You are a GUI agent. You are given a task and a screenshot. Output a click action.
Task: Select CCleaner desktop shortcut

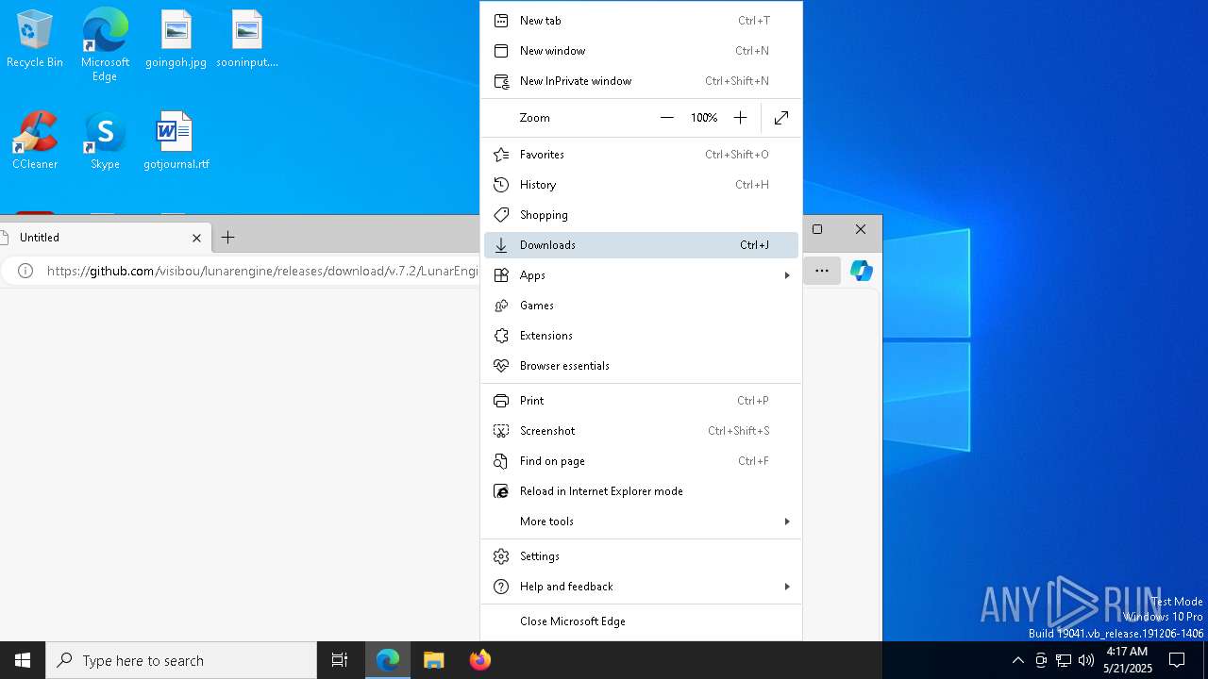click(35, 141)
